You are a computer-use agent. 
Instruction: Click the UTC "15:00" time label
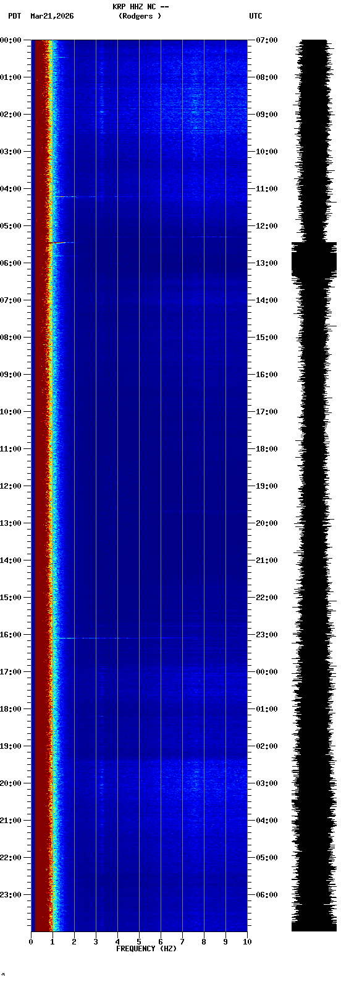coord(267,338)
